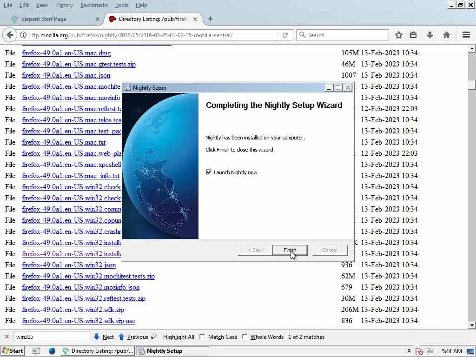Click the vertical scrollbar thumb
Viewport: 476px width, 357px height.
[x=472, y=85]
